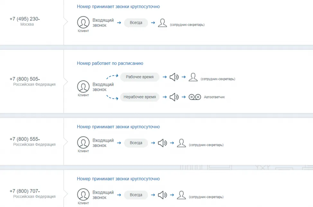Open the Номер работает по расписанию link

[110, 63]
